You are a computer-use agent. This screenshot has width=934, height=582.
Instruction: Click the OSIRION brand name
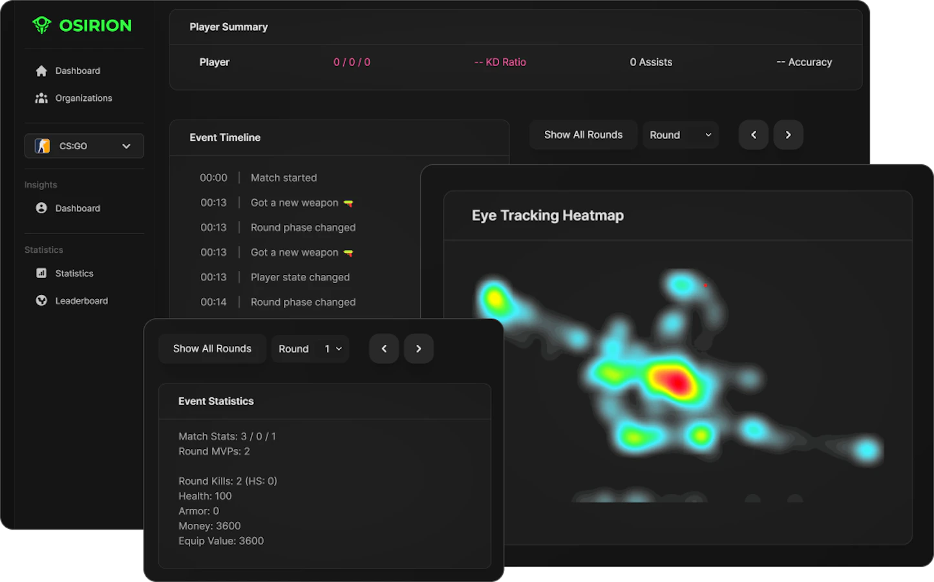tap(96, 25)
